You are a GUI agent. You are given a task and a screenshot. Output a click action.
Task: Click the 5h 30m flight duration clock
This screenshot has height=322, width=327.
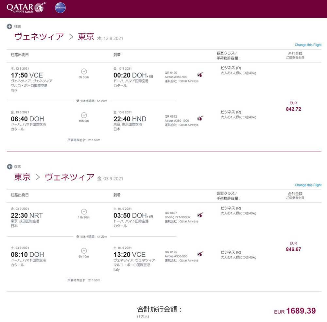pos(84,71)
